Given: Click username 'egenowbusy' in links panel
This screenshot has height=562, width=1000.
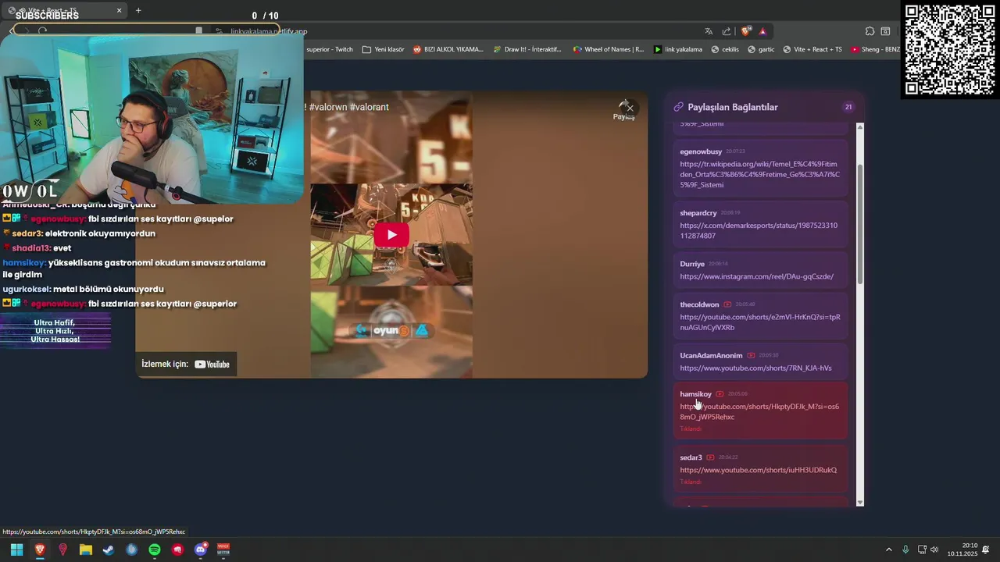Looking at the screenshot, I should coord(701,151).
